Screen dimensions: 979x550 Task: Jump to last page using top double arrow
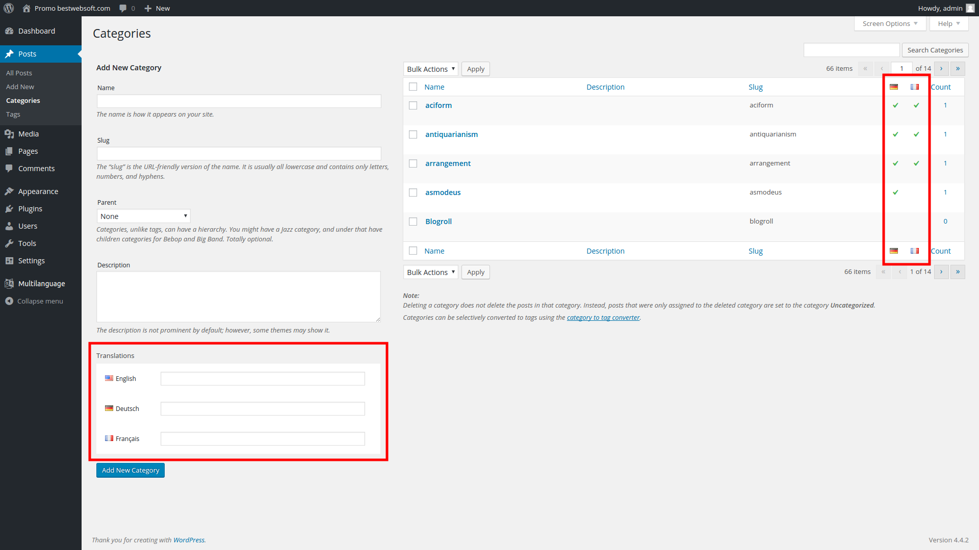(x=958, y=69)
